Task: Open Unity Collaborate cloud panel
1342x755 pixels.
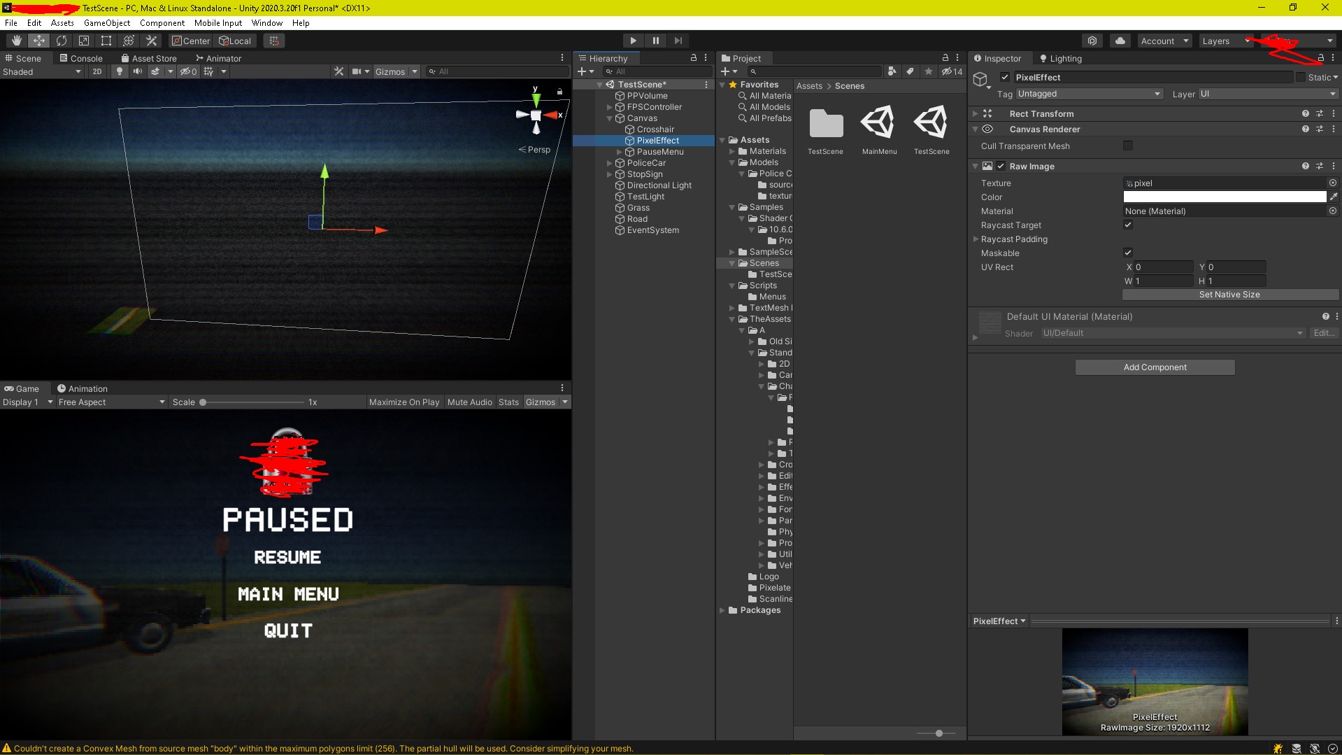Action: [1120, 41]
